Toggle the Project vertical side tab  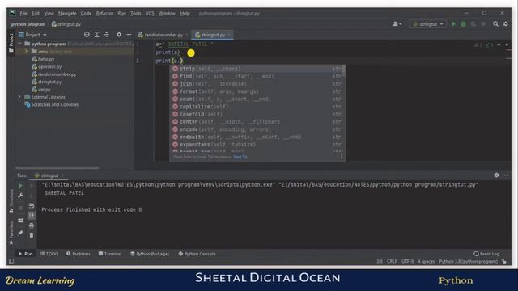11,43
